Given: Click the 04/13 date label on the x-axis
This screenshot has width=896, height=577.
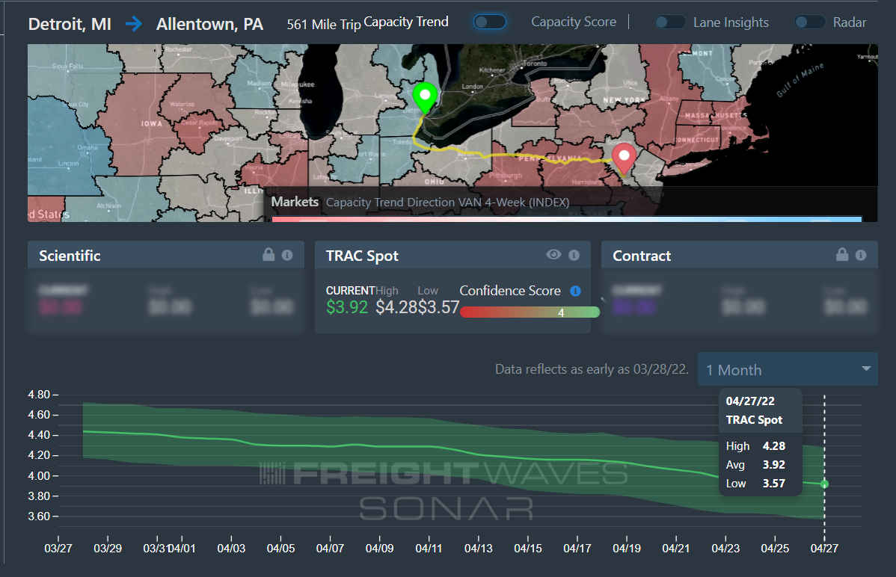Looking at the screenshot, I should coord(478,549).
